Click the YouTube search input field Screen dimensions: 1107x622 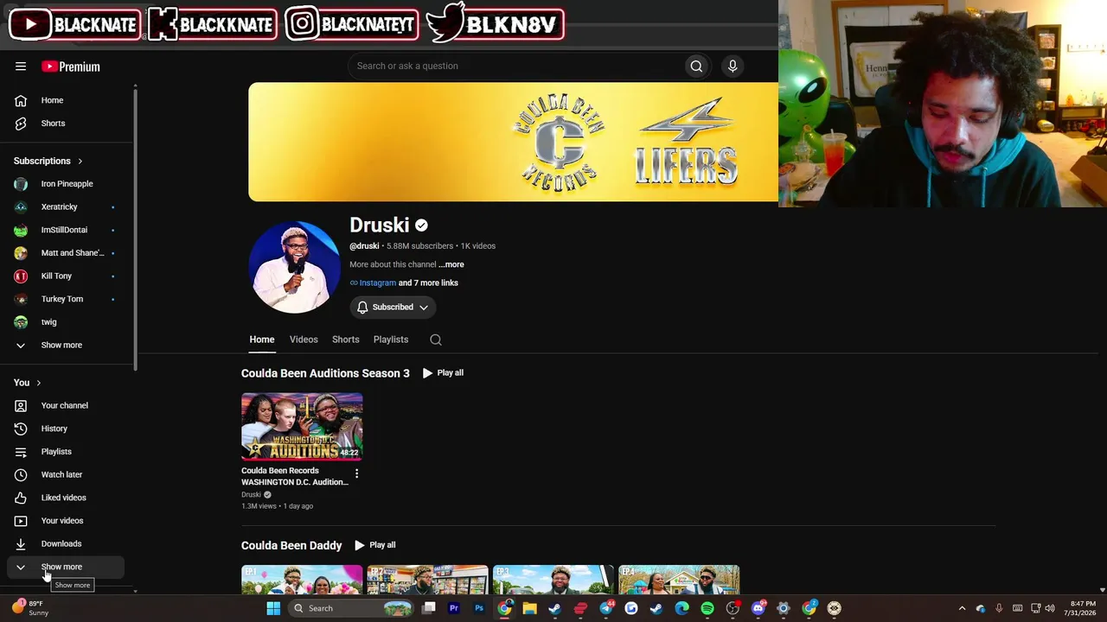pos(516,66)
